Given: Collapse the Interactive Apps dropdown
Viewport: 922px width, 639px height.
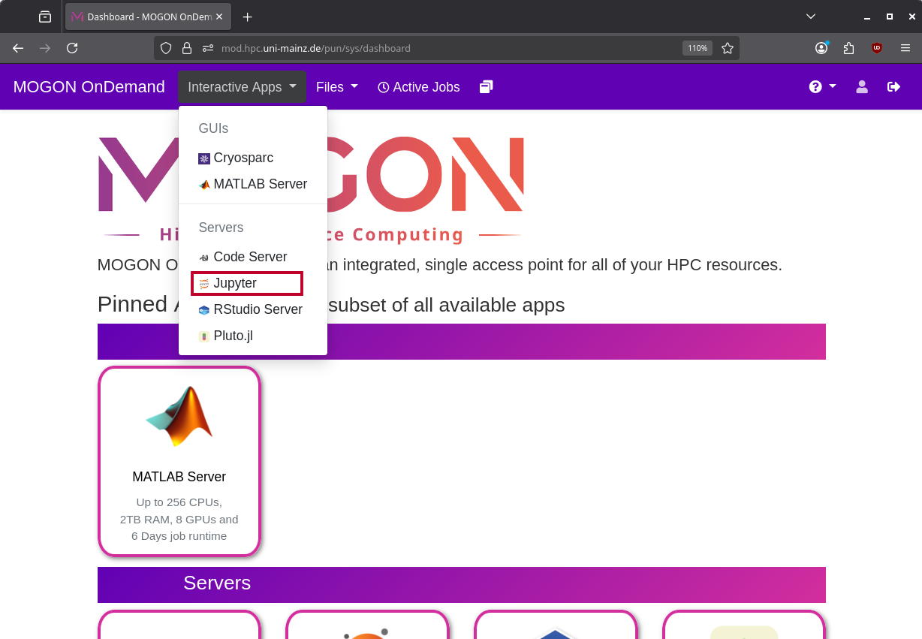Looking at the screenshot, I should pyautogui.click(x=242, y=87).
